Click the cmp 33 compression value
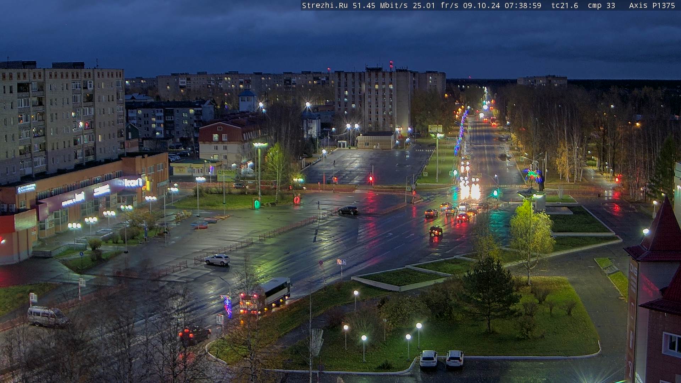Screen dimensions: 681x383 tap(601, 5)
